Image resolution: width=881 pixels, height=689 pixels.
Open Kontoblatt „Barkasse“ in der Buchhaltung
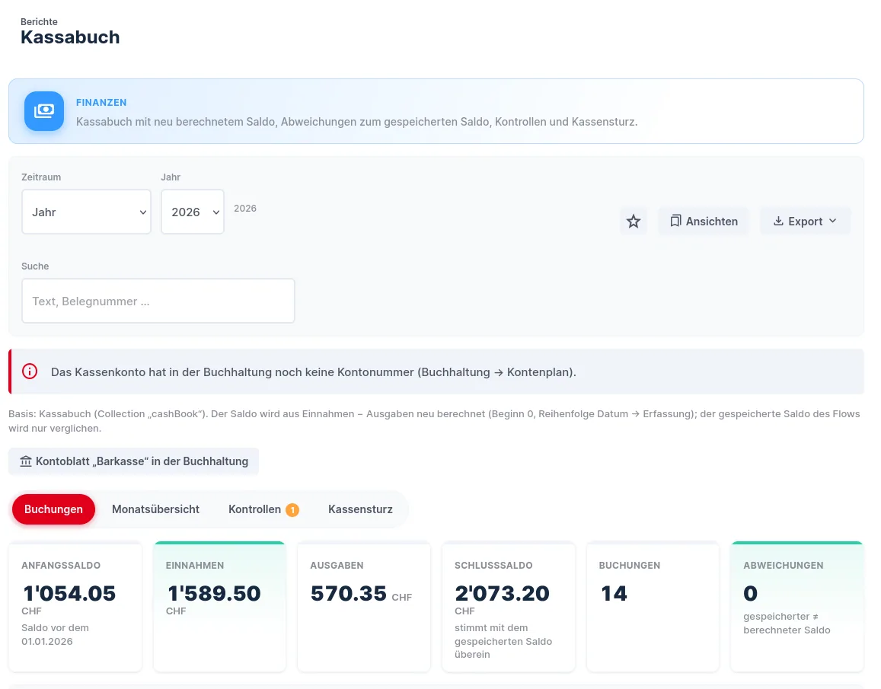[x=134, y=461]
